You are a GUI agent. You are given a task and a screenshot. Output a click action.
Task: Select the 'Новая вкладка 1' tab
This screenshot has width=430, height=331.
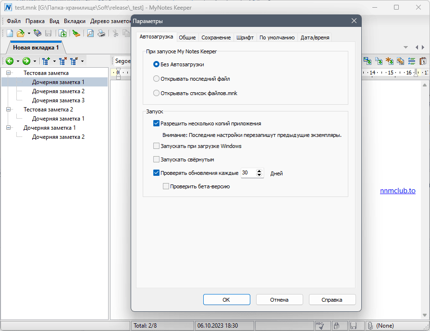pyautogui.click(x=36, y=48)
